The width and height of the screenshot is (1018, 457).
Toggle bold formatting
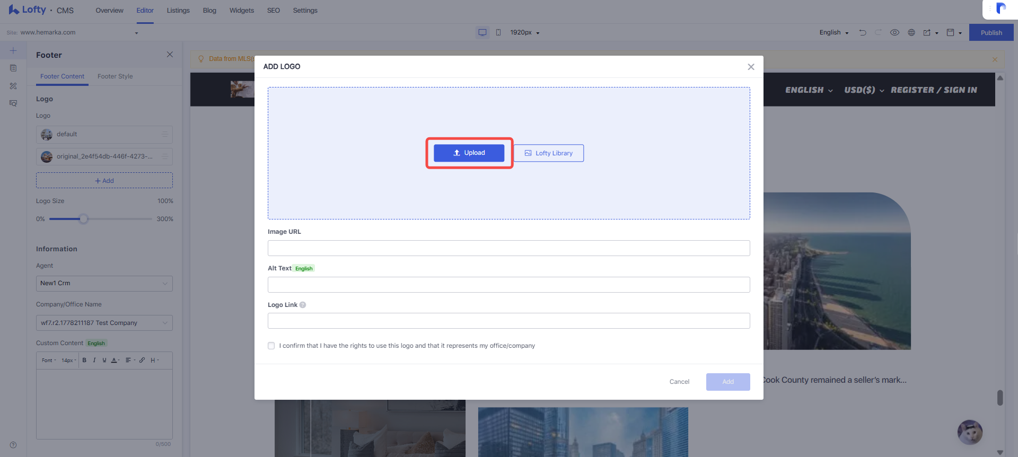point(84,361)
